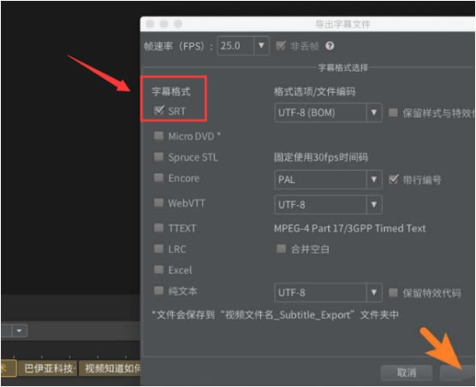Enable the LRC format checkbox
This screenshot has width=476, height=387.
pyautogui.click(x=158, y=249)
